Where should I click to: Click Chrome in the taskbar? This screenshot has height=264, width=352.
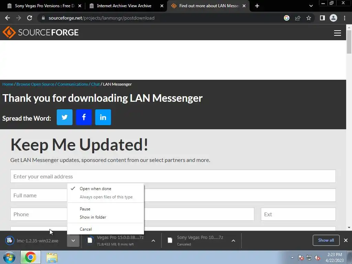coord(31,257)
